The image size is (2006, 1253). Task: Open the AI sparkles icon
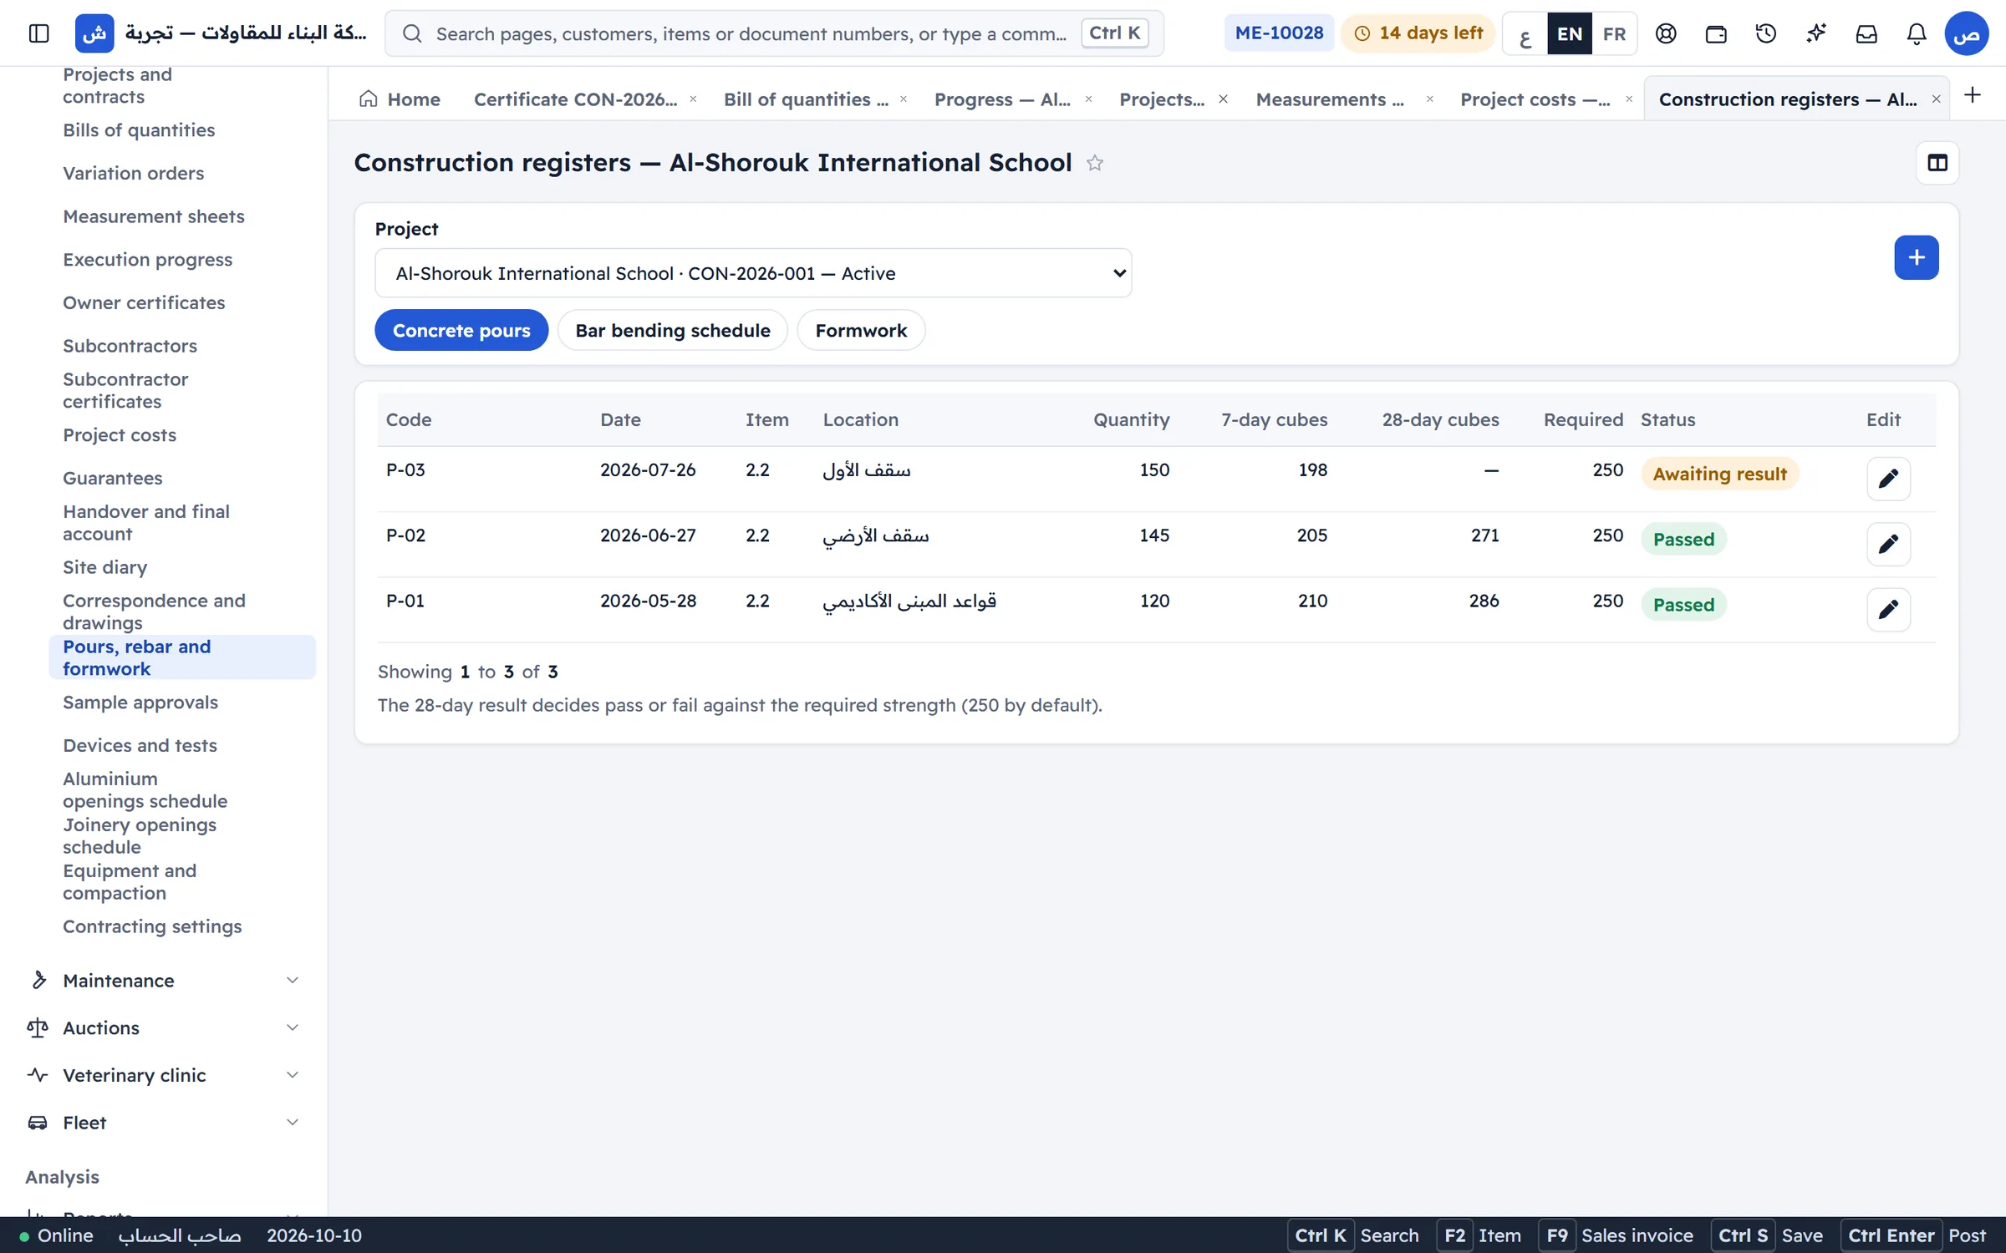[x=1816, y=33]
